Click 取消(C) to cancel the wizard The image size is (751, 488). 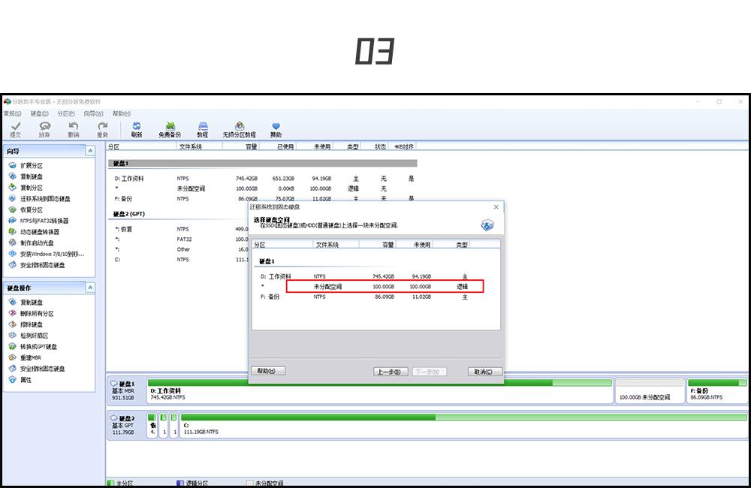(484, 372)
